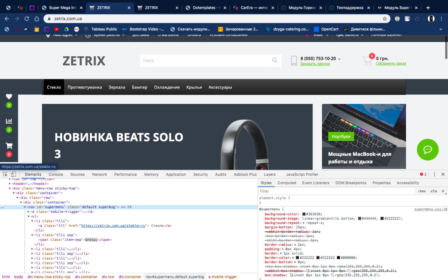
Task: Toggle the .cls class editor
Action: (433, 191)
